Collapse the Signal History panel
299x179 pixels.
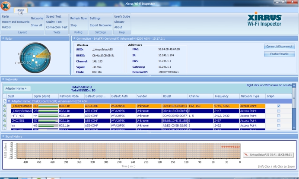3,136
